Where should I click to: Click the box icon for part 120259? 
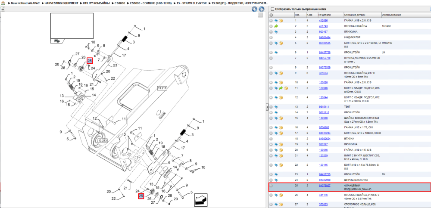[281, 155]
